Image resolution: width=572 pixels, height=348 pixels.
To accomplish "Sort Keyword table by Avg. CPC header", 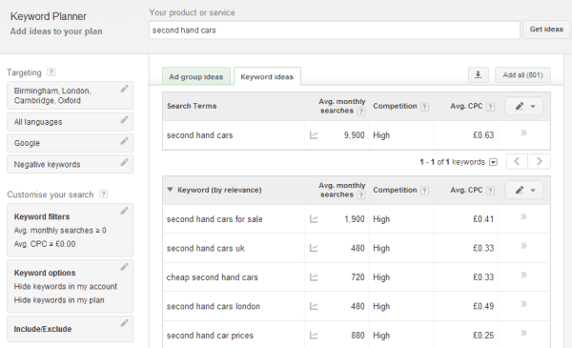I will 466,190.
